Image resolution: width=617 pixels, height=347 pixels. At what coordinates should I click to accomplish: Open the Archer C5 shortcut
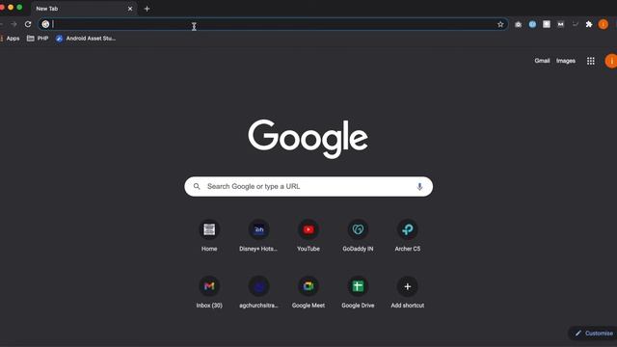point(408,235)
